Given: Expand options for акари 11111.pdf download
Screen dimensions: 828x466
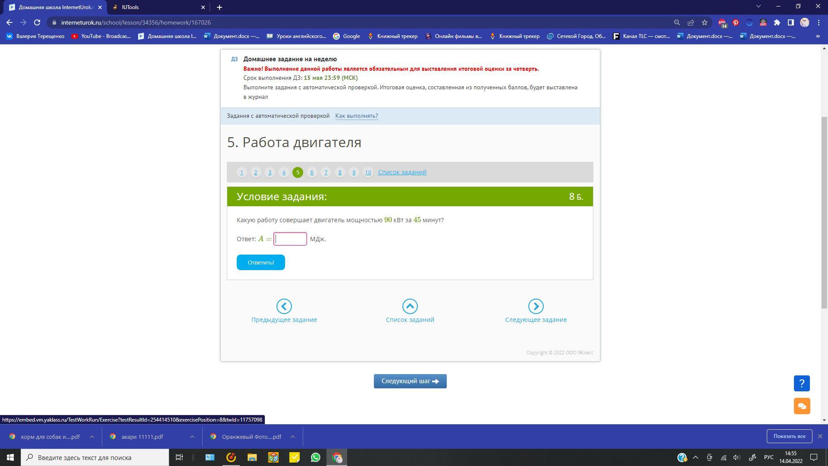Looking at the screenshot, I should (x=192, y=437).
